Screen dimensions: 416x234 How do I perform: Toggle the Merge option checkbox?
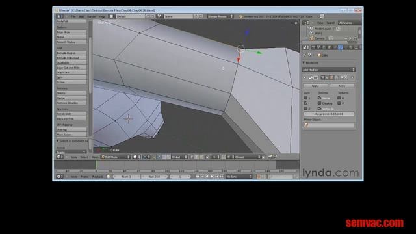pyautogui.click(x=319, y=98)
